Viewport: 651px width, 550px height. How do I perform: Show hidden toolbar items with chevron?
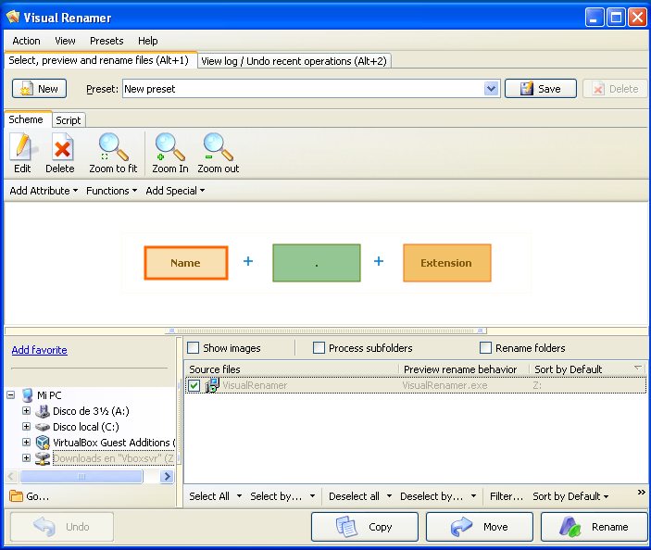click(641, 493)
